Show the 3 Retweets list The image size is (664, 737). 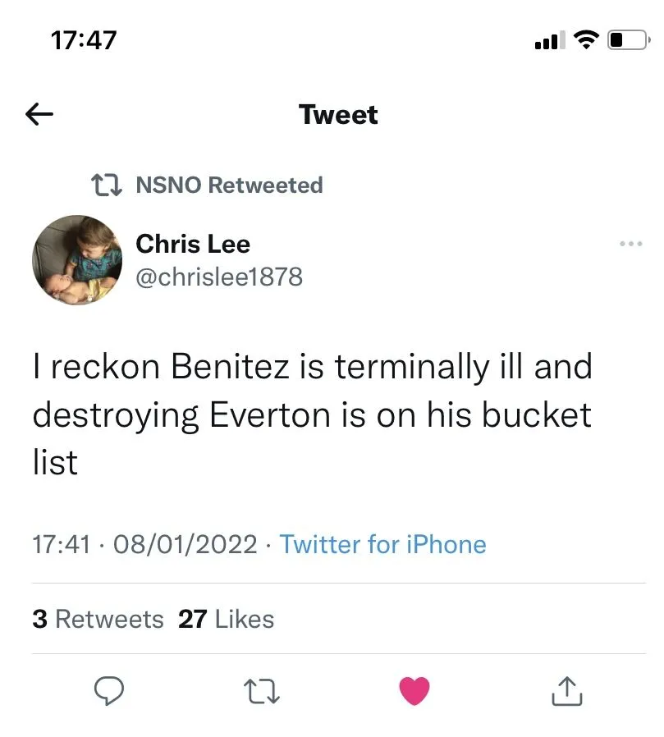tap(98, 619)
